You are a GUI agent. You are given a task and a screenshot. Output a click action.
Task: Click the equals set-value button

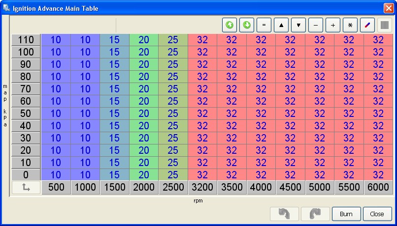[x=264, y=25]
